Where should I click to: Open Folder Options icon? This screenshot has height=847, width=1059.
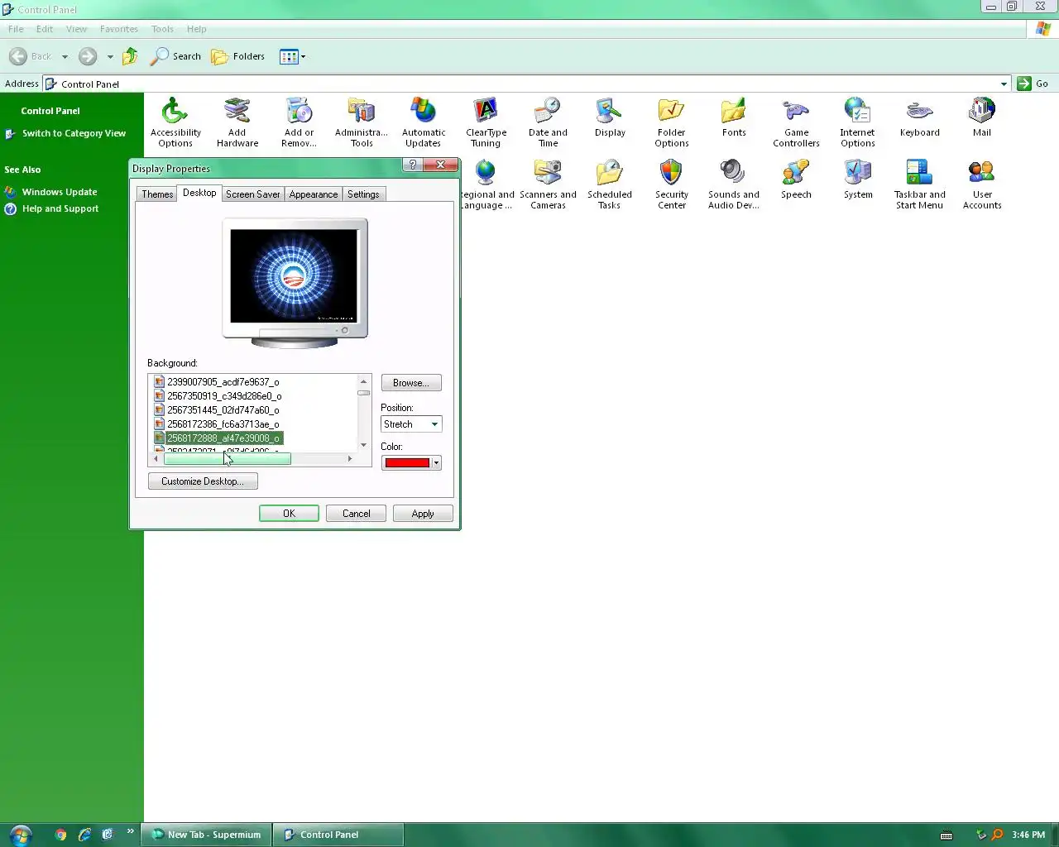point(672,122)
